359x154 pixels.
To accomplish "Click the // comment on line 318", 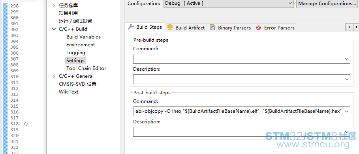I will pyautogui.click(x=26, y=124).
